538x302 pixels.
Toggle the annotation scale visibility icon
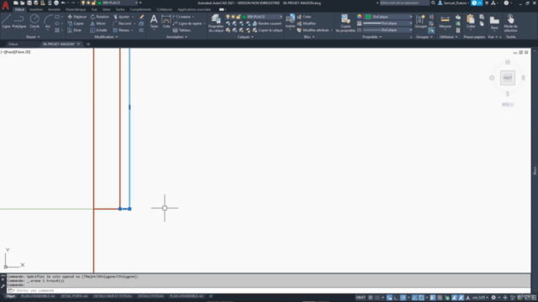pyautogui.click(x=454, y=298)
